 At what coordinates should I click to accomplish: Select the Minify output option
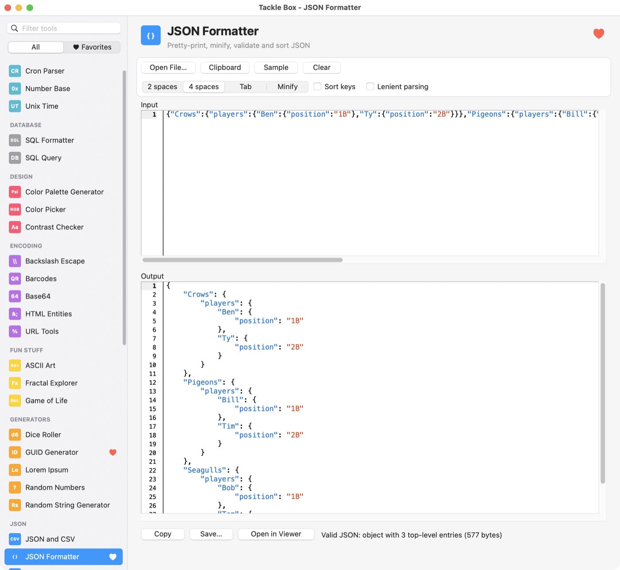point(287,87)
